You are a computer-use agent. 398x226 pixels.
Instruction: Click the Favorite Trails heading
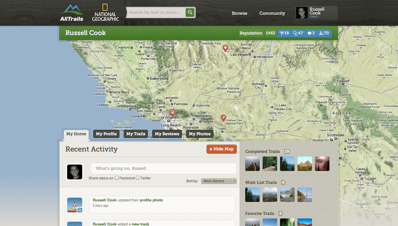(x=260, y=214)
